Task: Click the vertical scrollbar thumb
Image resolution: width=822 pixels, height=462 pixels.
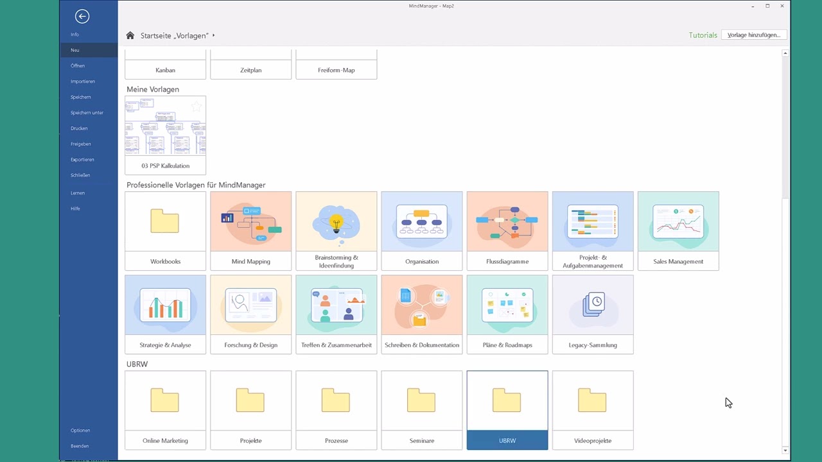Action: (x=785, y=128)
